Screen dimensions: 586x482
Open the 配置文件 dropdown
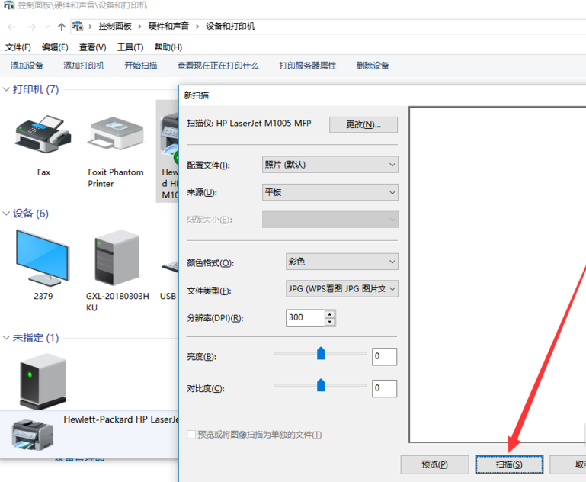point(330,165)
